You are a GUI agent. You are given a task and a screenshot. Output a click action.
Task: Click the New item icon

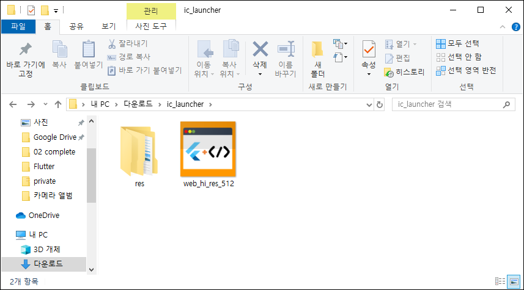340,44
